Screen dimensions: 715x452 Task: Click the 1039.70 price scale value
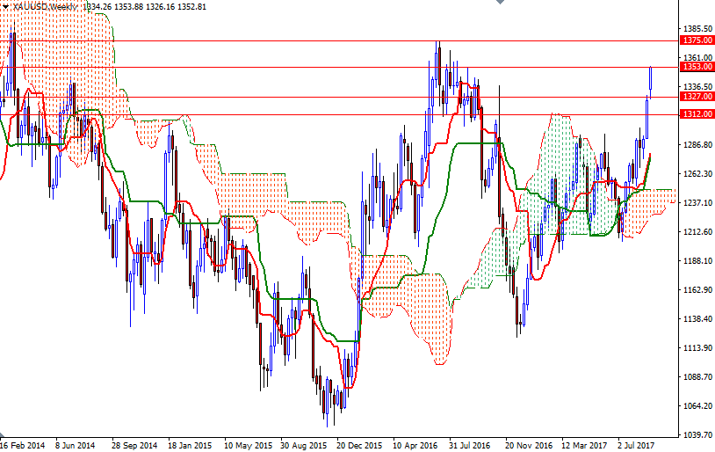click(697, 435)
